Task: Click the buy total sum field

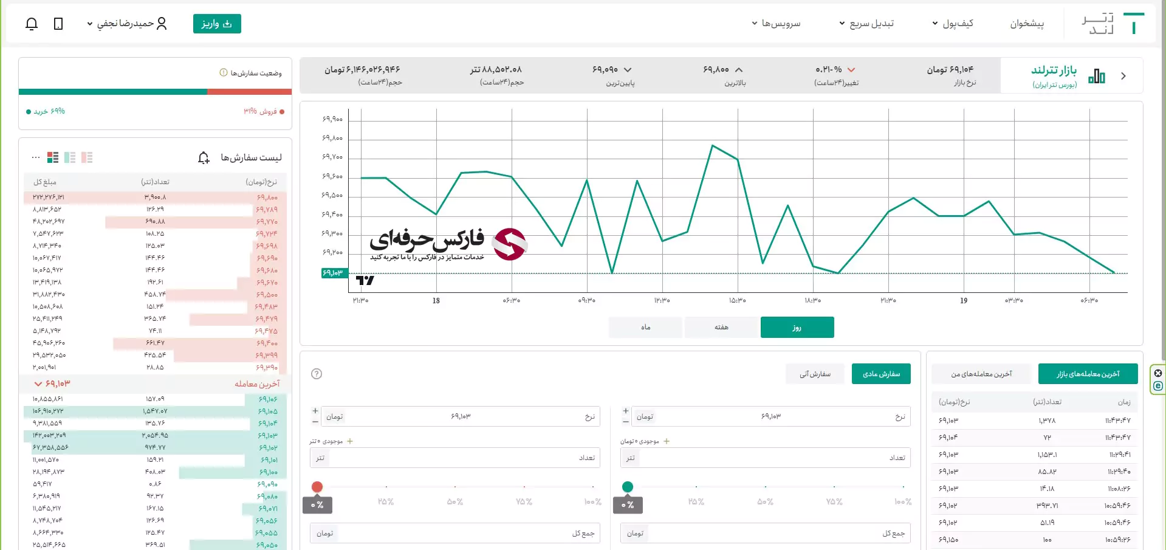Action: pyautogui.click(x=766, y=533)
